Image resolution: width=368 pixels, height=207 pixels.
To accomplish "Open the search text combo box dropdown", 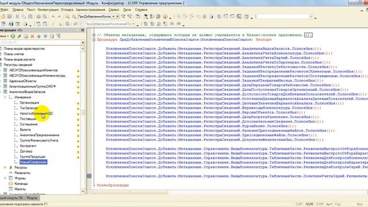I will [113, 17].
